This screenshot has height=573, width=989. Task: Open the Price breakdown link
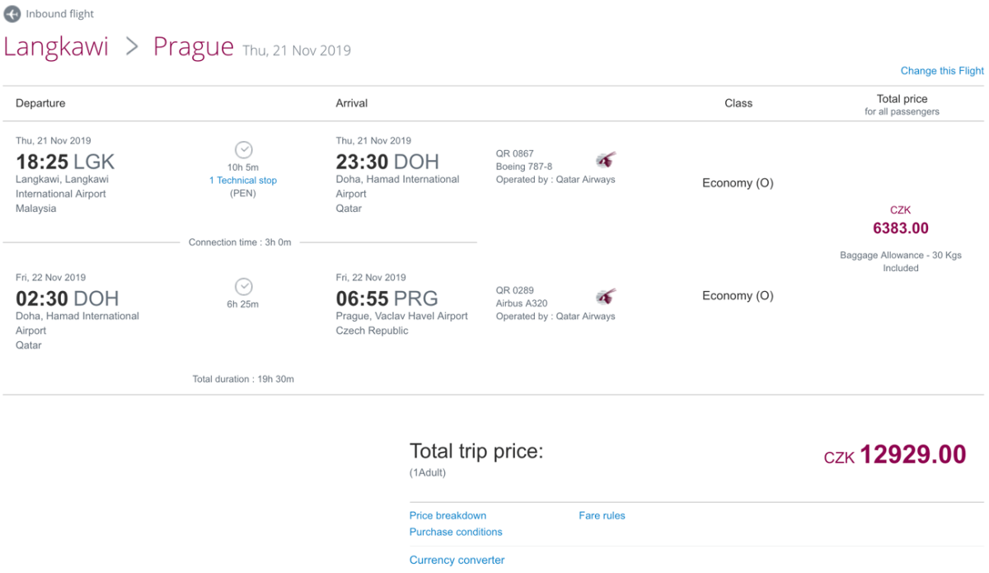tap(448, 515)
